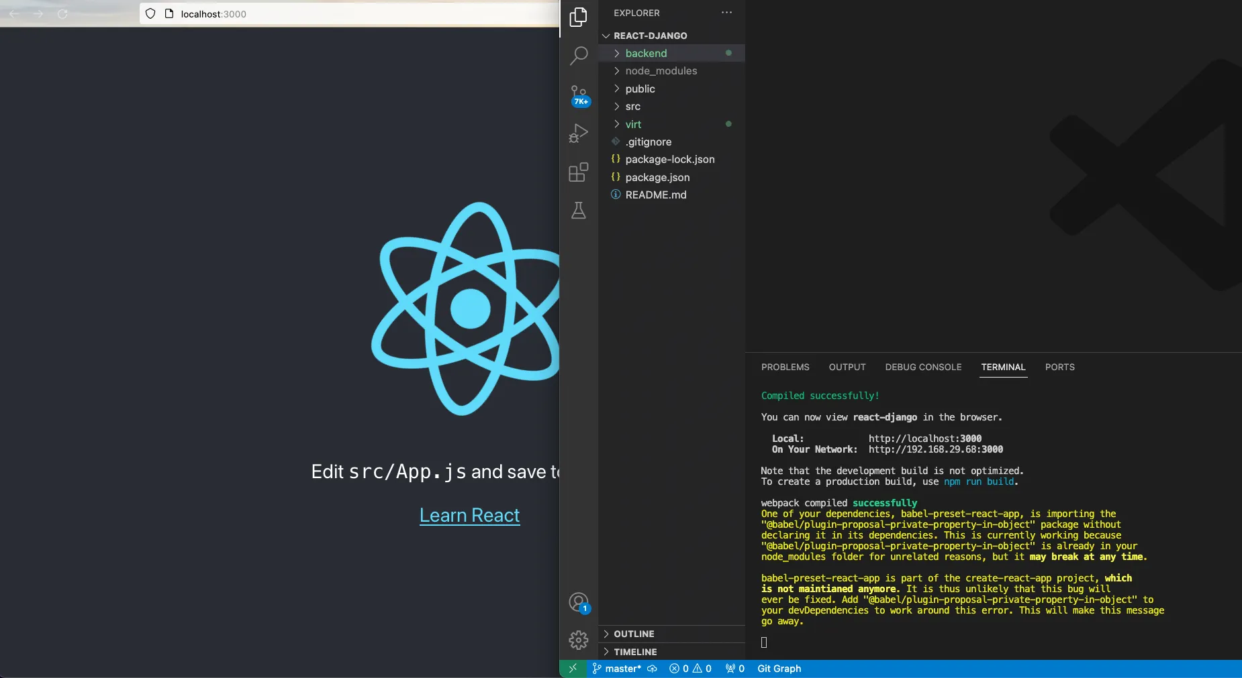Switch to the PROBLEMS tab

(x=785, y=367)
